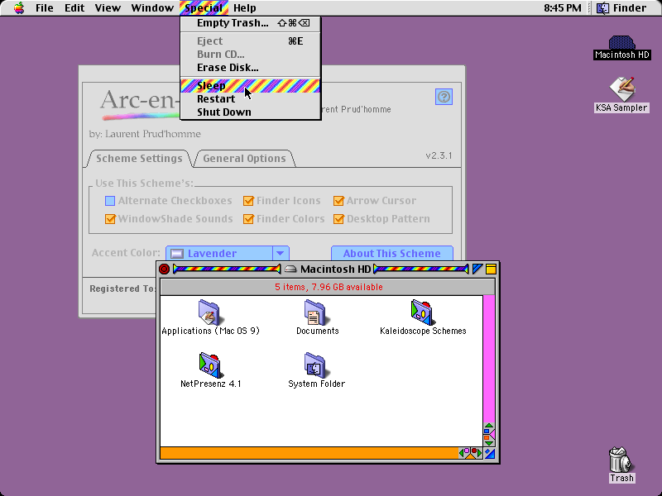Toggle the Finder Icons checkbox

(248, 201)
